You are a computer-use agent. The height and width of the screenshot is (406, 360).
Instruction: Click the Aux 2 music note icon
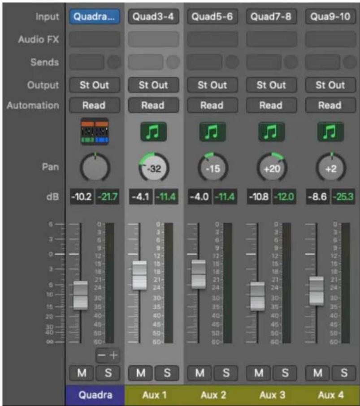213,132
